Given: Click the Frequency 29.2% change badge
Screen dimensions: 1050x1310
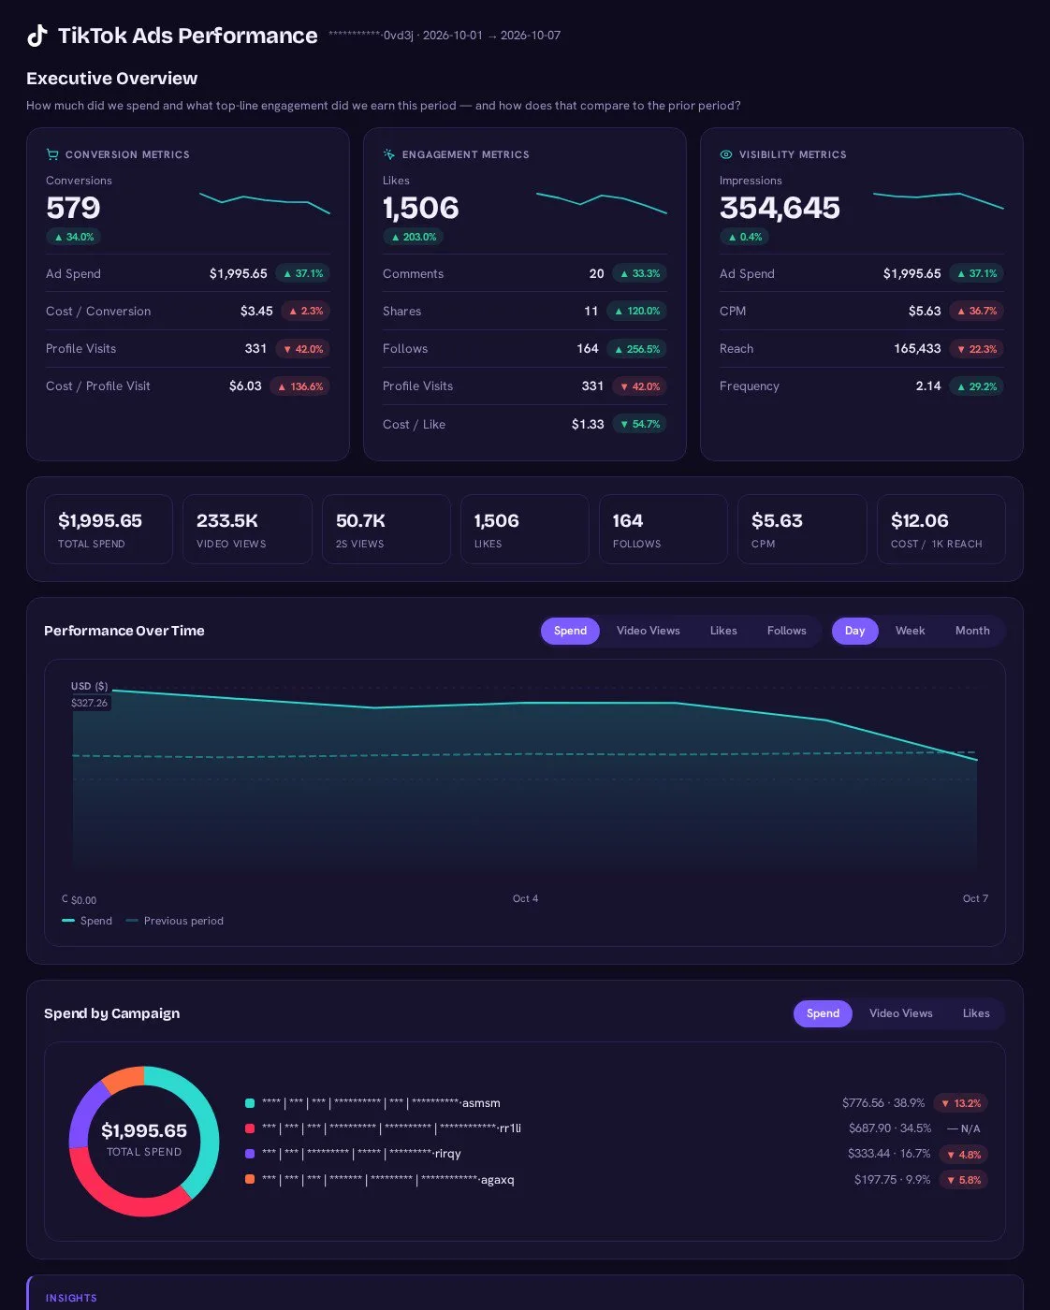Looking at the screenshot, I should pos(977,386).
